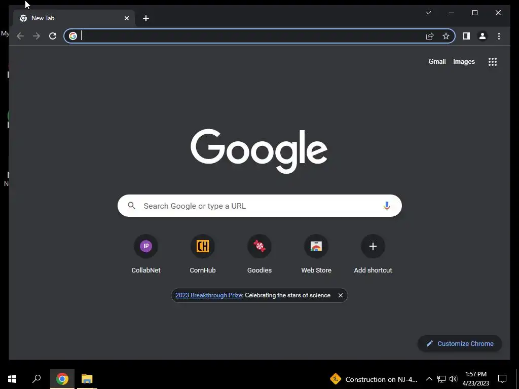Open the network tray icon
The height and width of the screenshot is (389, 519).
coord(441,379)
